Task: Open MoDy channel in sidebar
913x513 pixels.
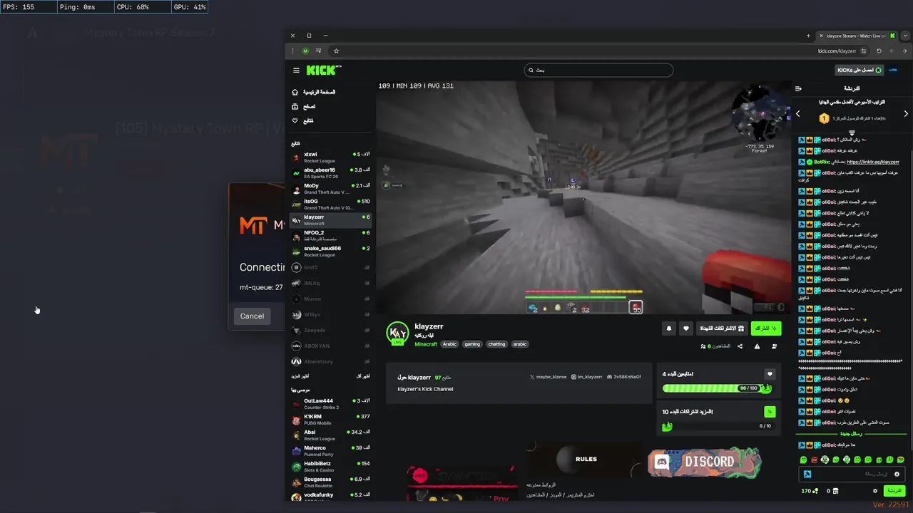Action: click(331, 189)
